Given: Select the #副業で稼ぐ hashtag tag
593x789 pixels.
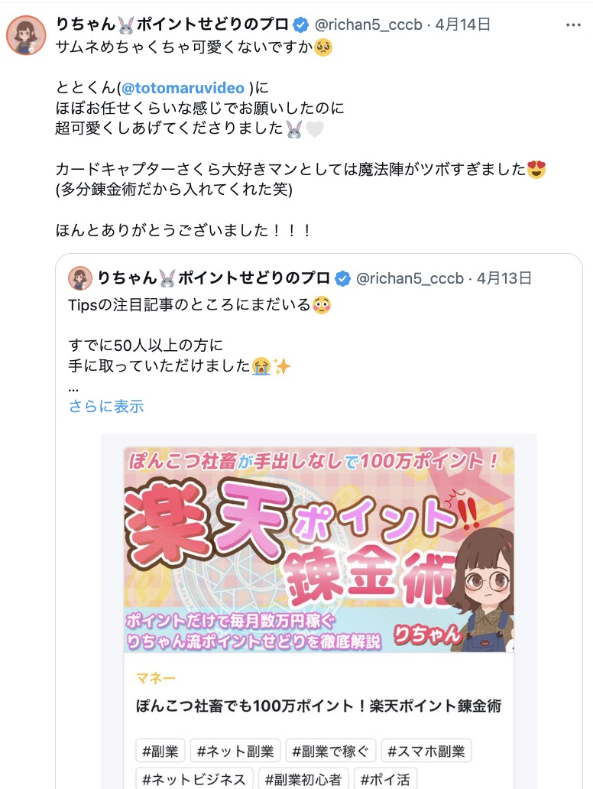Looking at the screenshot, I should [330, 752].
